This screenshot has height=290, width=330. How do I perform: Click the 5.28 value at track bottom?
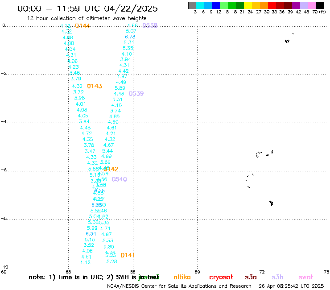[112, 261]
